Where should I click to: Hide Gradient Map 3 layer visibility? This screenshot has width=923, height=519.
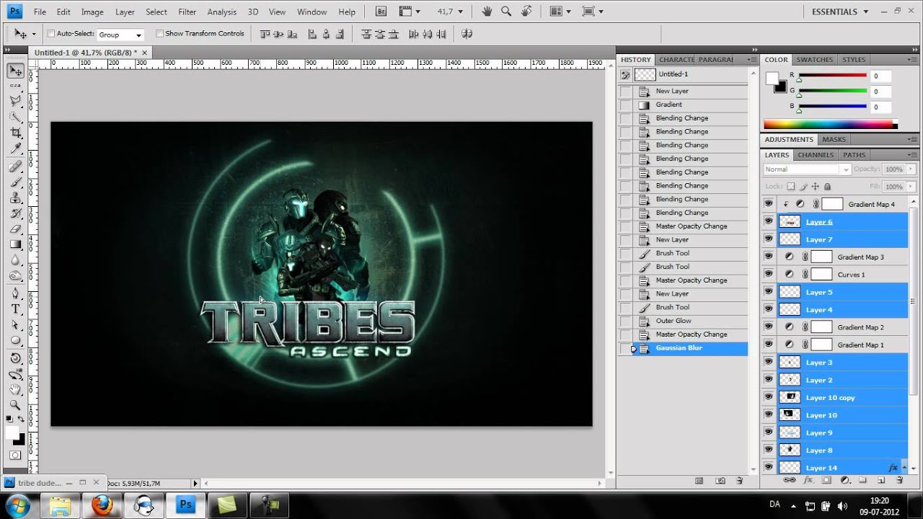point(769,257)
